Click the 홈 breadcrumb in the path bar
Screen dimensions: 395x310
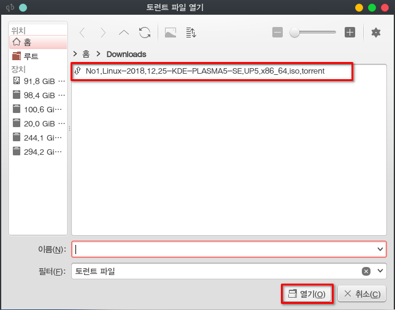(86, 54)
